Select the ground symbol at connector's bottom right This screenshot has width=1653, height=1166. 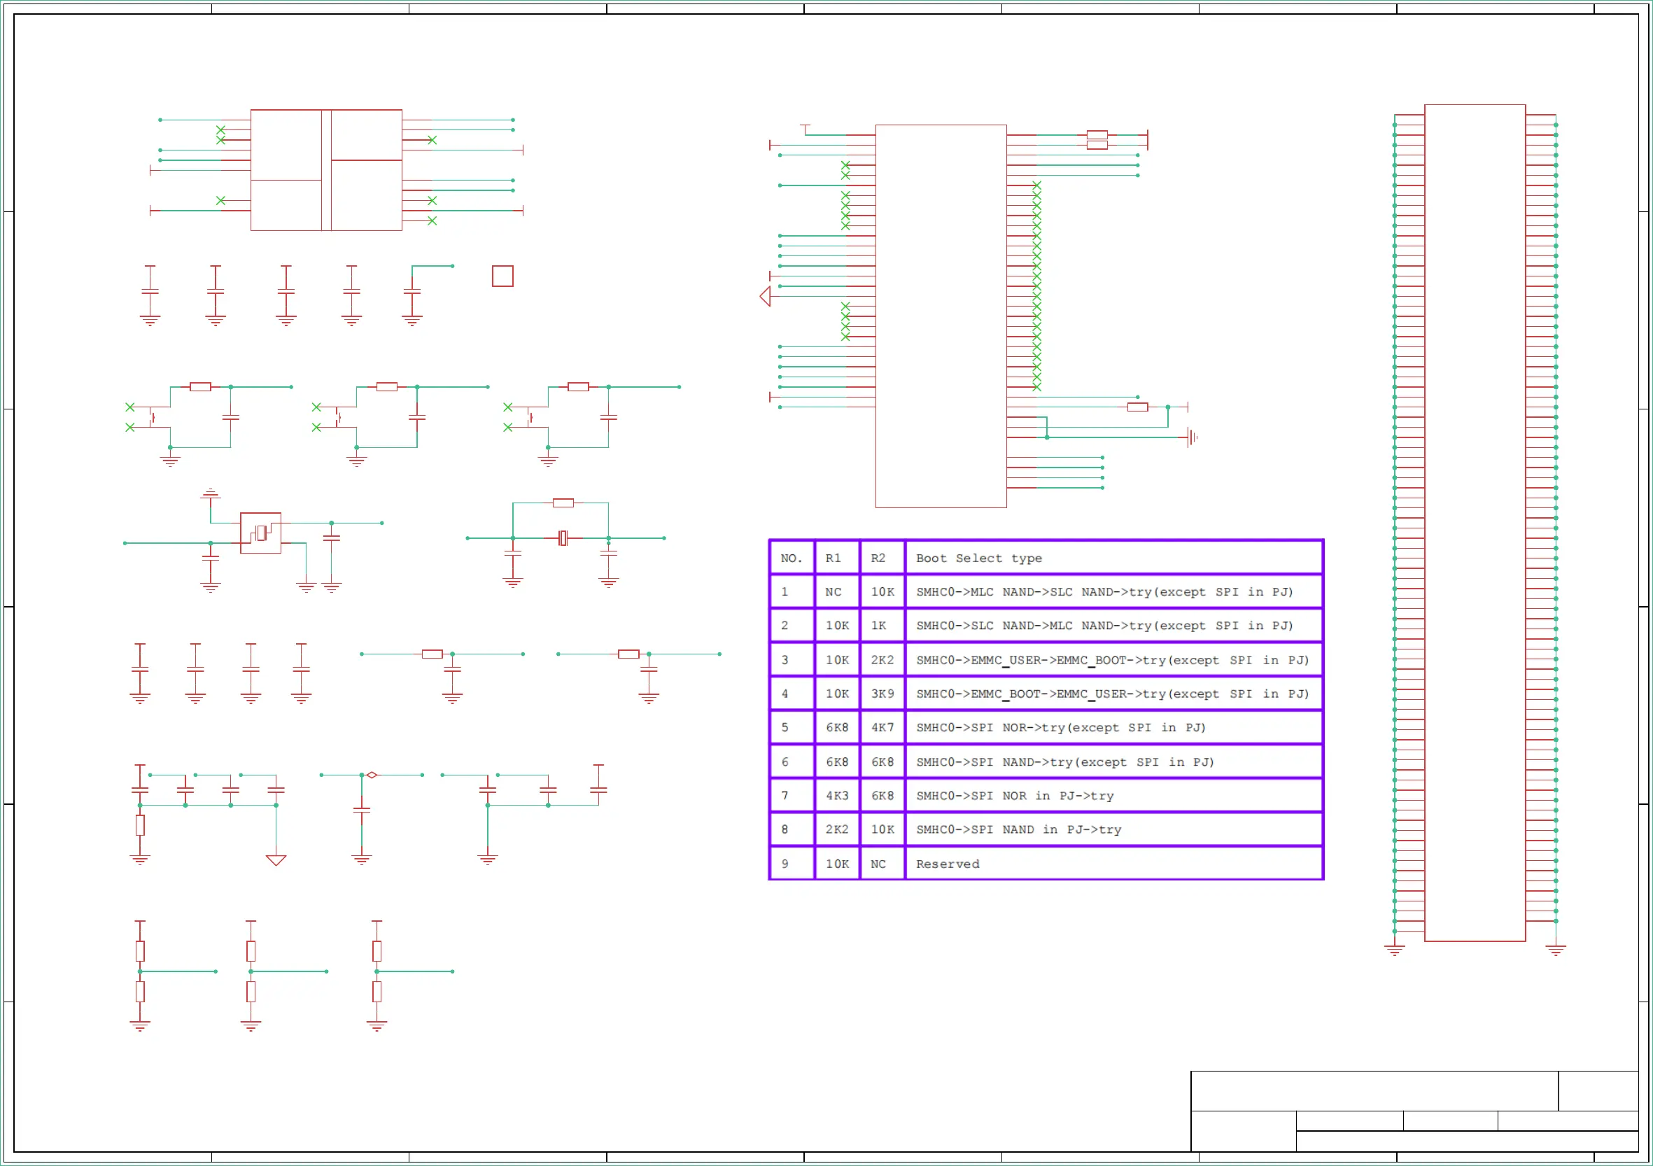(1556, 950)
